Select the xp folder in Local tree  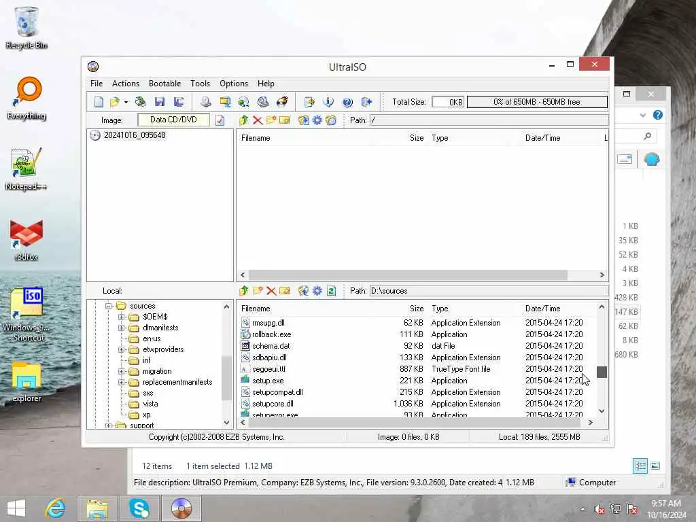[147, 415]
